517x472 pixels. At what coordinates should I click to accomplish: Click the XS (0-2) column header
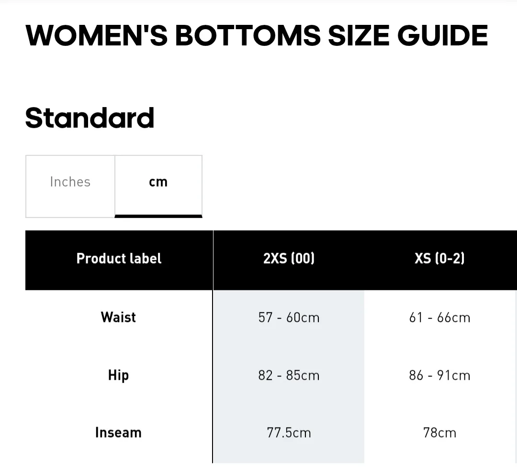(439, 259)
